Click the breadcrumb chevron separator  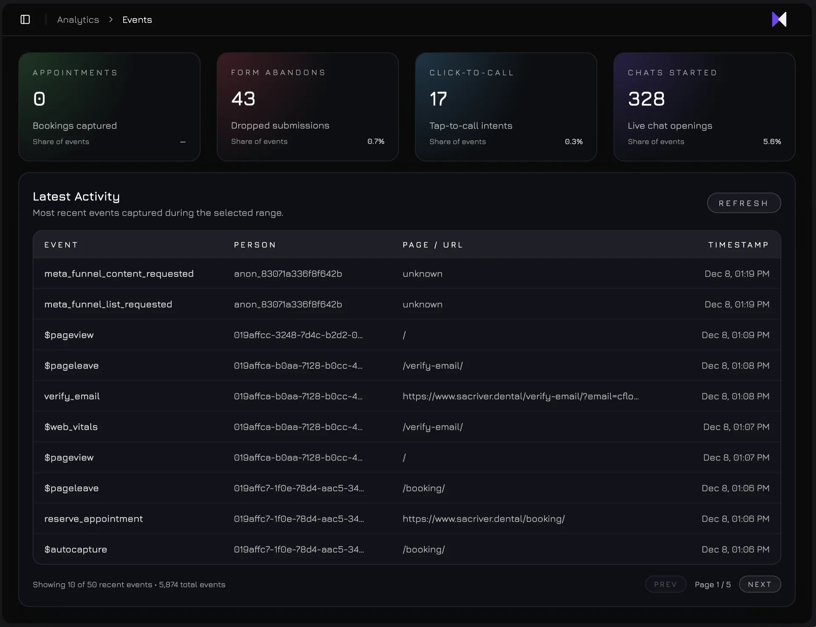pyautogui.click(x=110, y=19)
